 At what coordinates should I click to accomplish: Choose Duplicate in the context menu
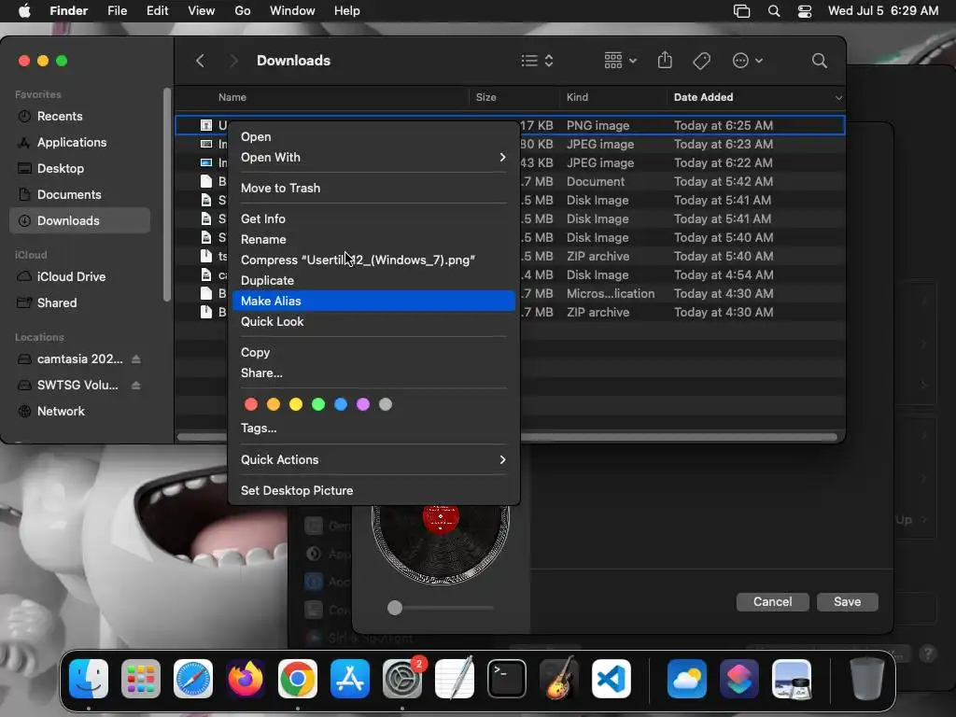pos(373,280)
